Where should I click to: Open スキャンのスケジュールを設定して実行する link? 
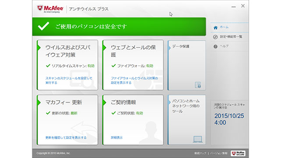click(69, 81)
